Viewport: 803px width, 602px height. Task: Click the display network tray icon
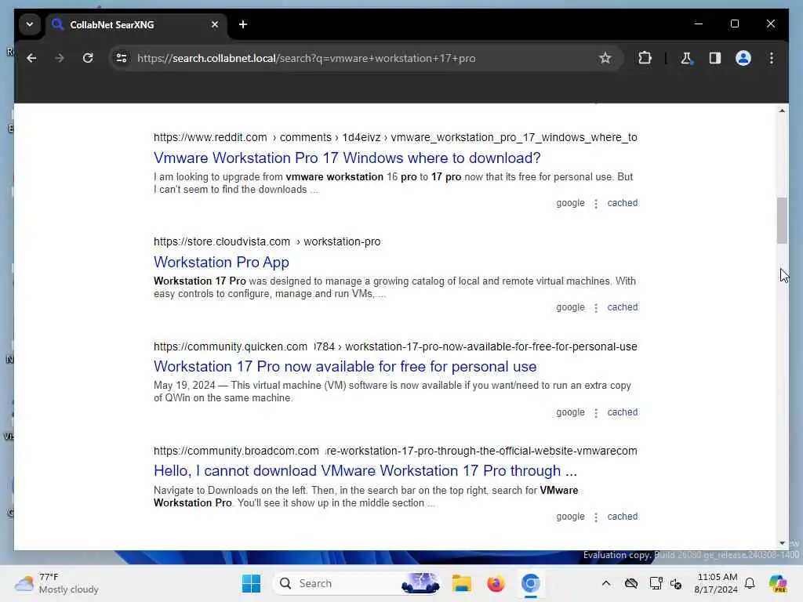coord(656,583)
